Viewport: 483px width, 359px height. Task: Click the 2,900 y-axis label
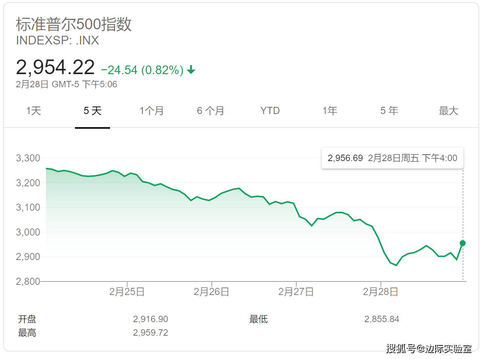(x=28, y=257)
